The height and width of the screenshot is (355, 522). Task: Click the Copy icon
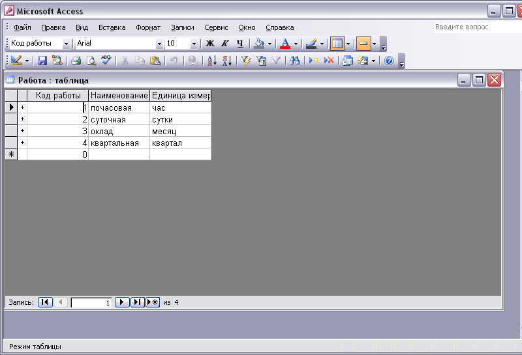[x=140, y=61]
